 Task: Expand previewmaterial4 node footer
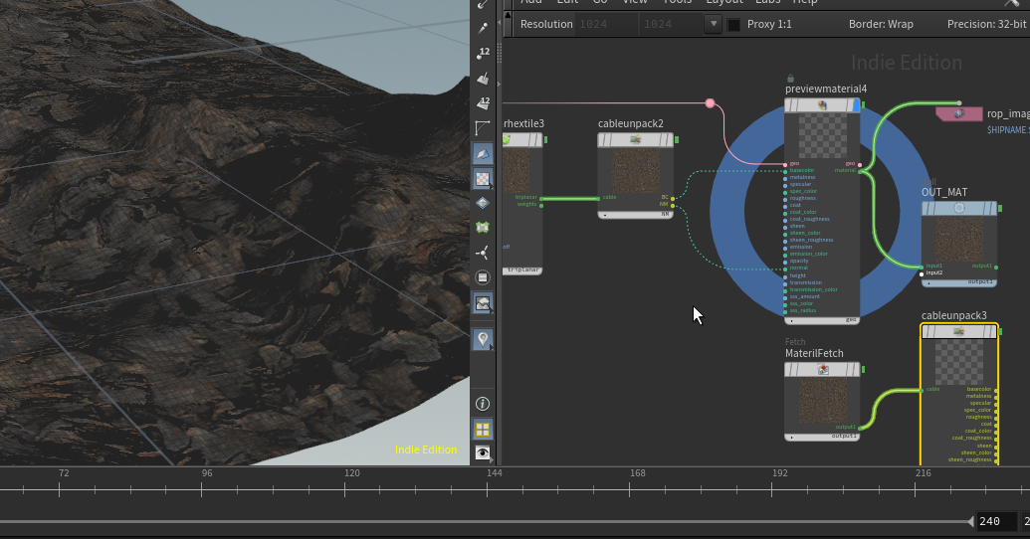822,320
